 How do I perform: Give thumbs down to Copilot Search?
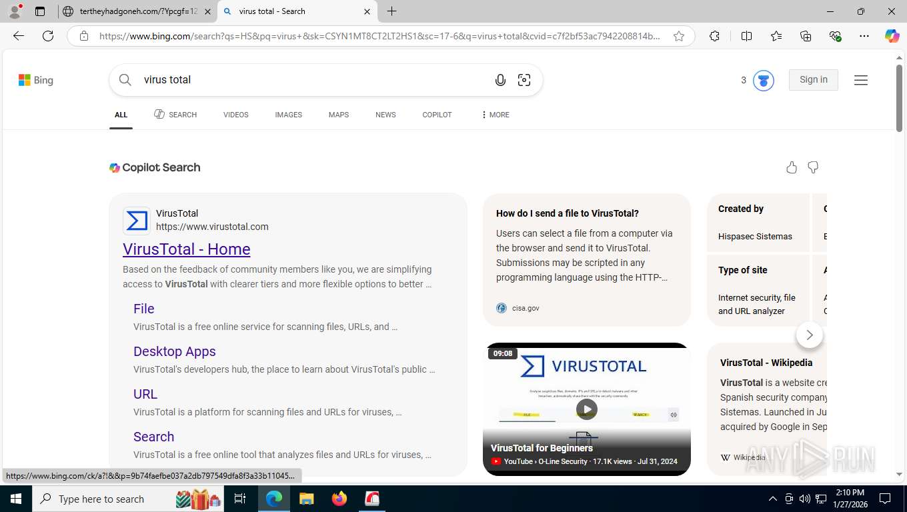813,167
